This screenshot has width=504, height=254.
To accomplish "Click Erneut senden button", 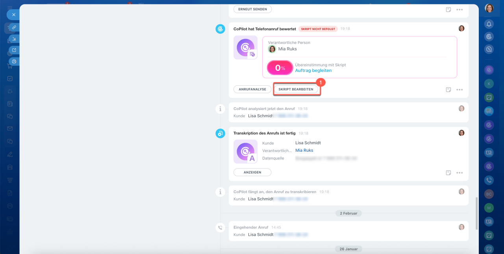I will (x=252, y=9).
